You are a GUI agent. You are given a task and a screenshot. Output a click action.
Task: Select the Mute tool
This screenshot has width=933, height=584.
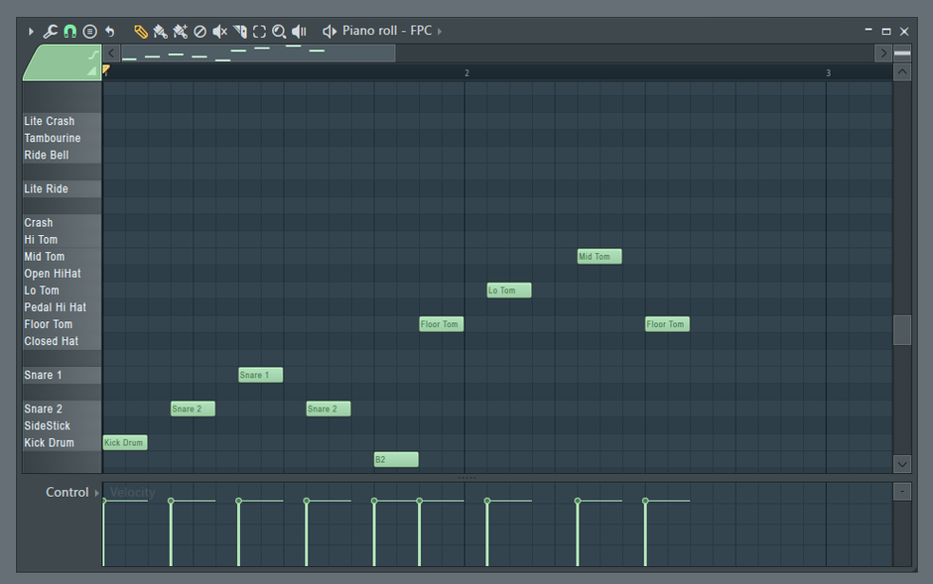point(219,31)
